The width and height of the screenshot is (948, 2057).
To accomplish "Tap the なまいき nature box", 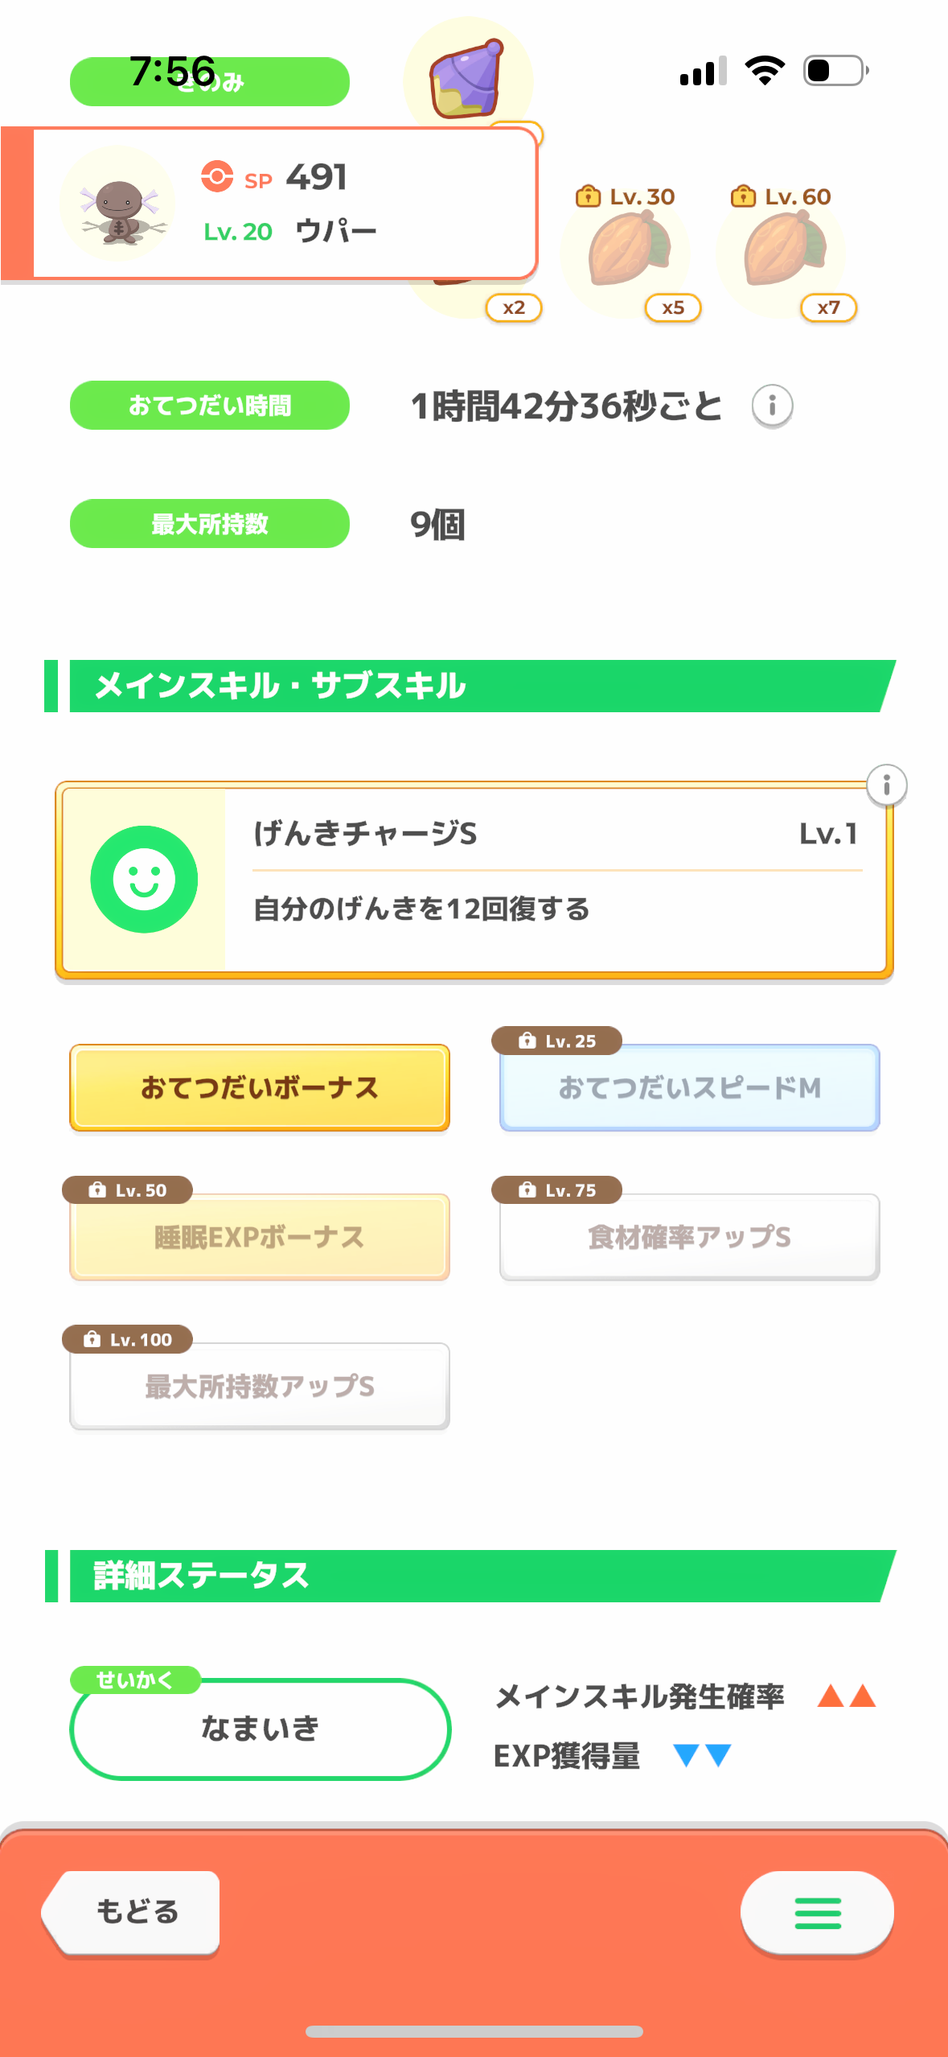I will [260, 1729].
